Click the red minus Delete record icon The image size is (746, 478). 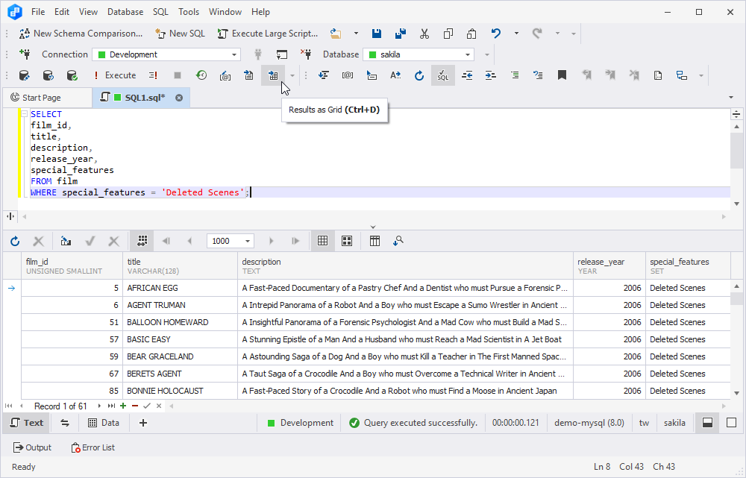pyautogui.click(x=135, y=406)
